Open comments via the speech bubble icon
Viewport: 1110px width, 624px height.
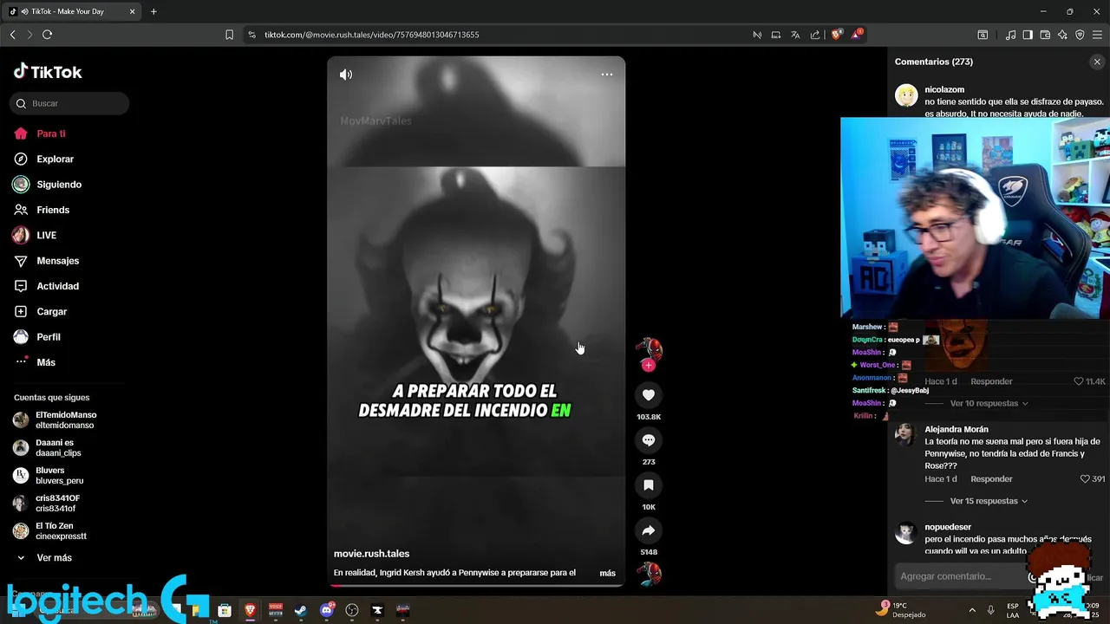(x=648, y=440)
